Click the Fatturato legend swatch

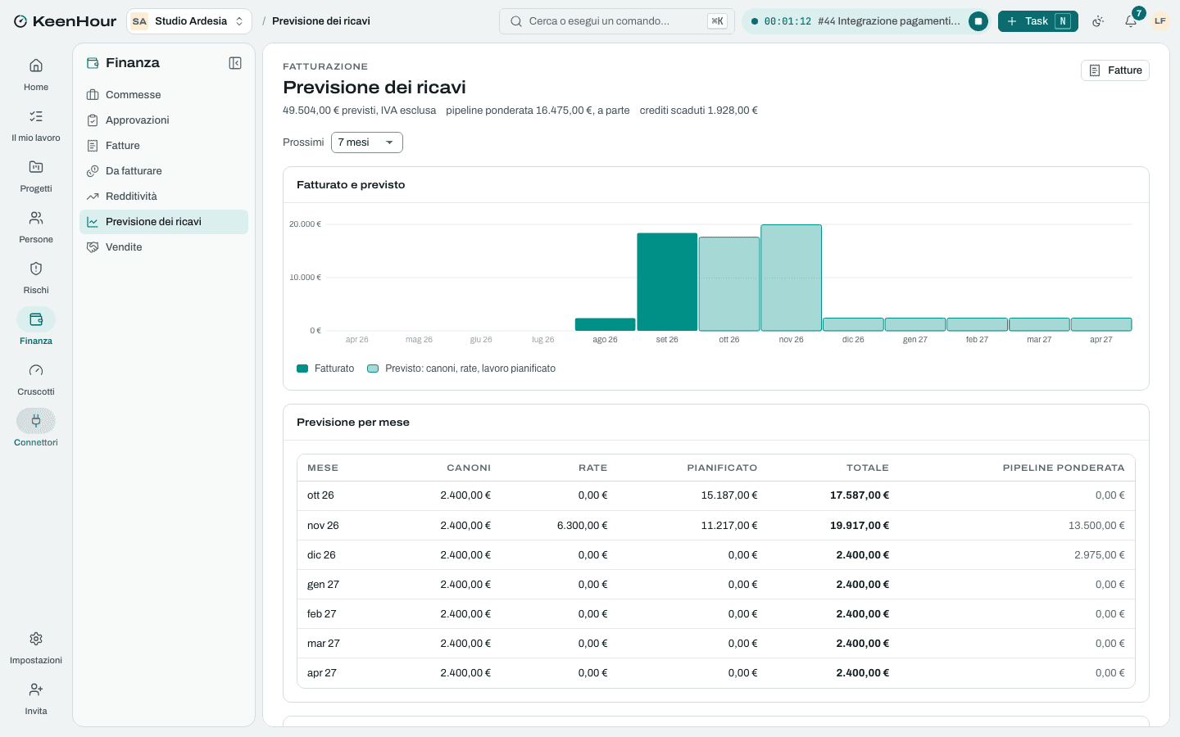302,368
